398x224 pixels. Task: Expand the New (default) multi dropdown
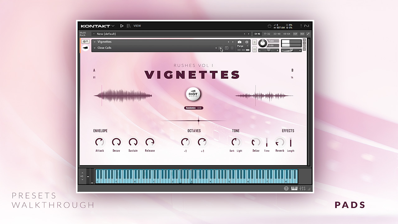coord(94,34)
